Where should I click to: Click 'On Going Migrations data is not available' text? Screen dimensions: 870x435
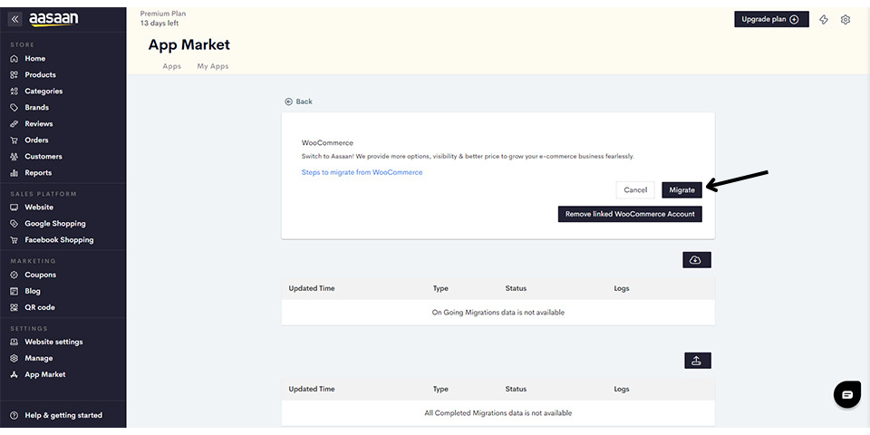(498, 313)
